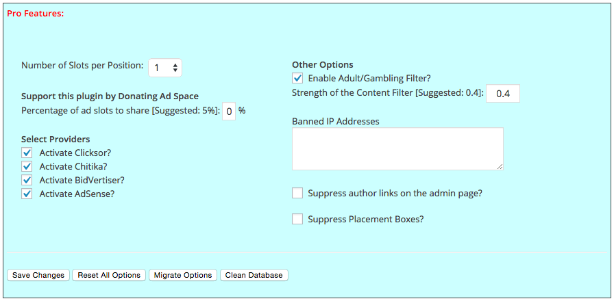Focus the Banned IP Addresses text area

tap(397, 149)
